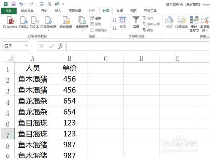Click the sort descending Z-A icon
Image resolution: width=211 pixels, height=159 pixels.
pyautogui.click(x=114, y=28)
